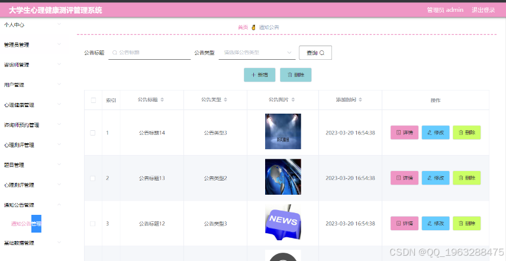Open 详情 for 公告标题12

[x=404, y=223]
